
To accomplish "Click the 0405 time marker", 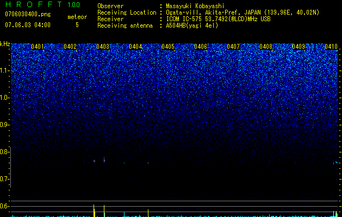I will [x=168, y=47].
